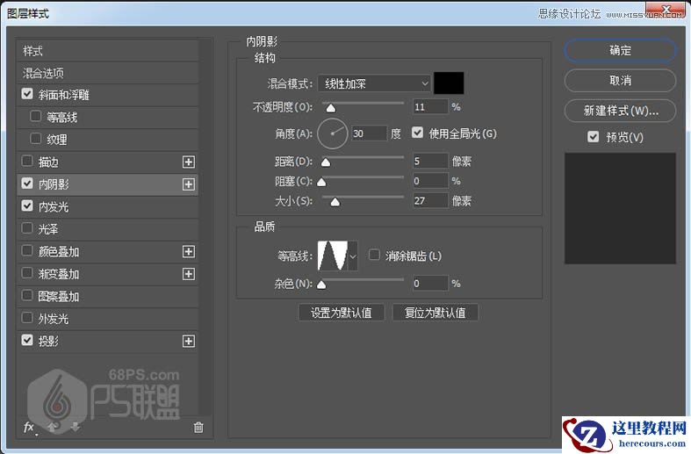This screenshot has width=691, height=454.
Task: Click the contour curve thumbnail
Action: click(333, 256)
